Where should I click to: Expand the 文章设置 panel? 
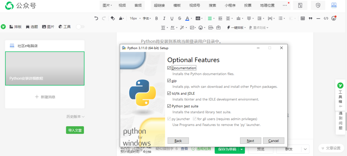[331, 148]
